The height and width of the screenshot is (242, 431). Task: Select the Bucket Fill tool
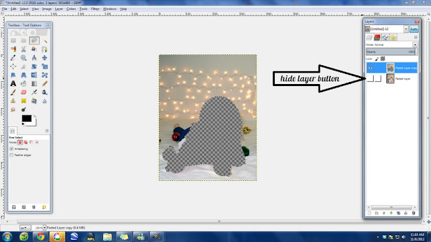(24, 83)
